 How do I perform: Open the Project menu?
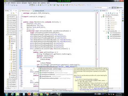[35, 3]
